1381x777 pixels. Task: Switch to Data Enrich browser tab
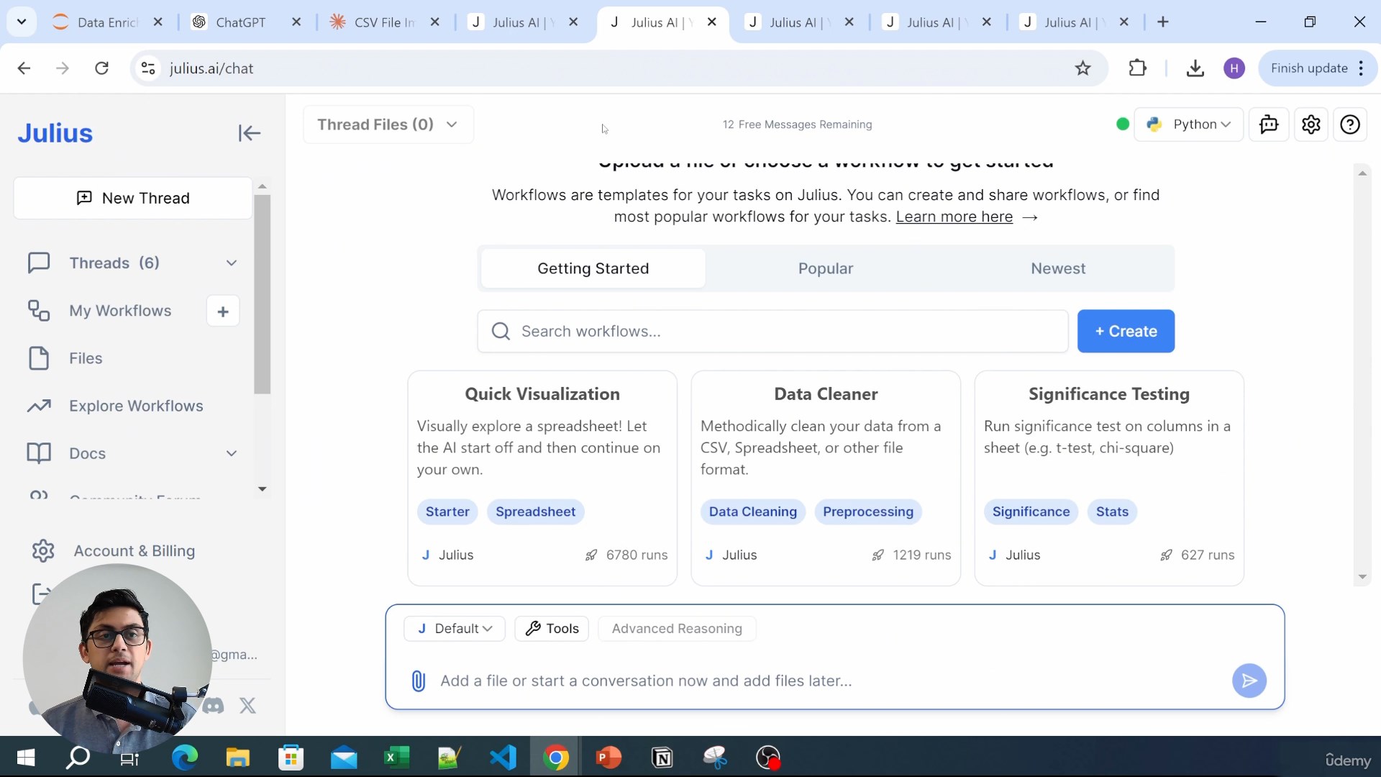click(x=107, y=22)
